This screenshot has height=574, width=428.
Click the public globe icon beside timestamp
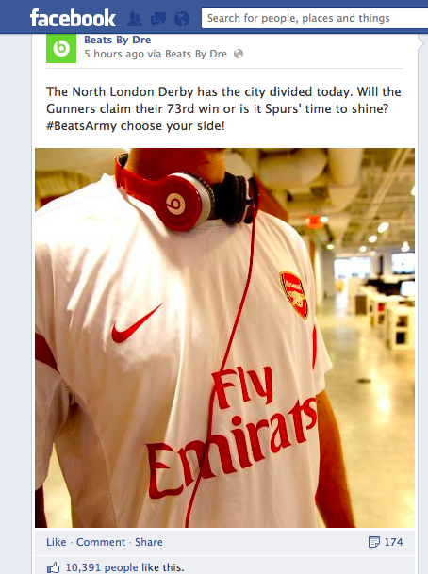[x=239, y=54]
